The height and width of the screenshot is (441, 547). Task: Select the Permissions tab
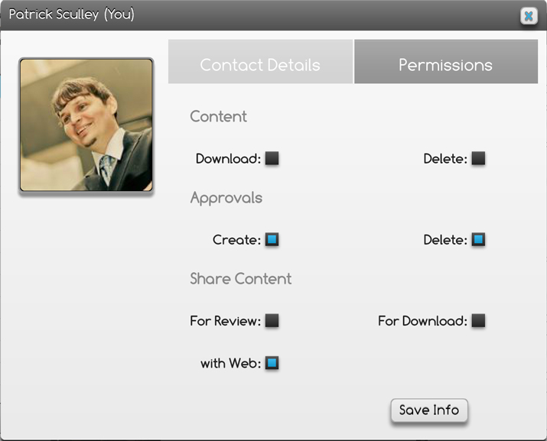click(446, 61)
